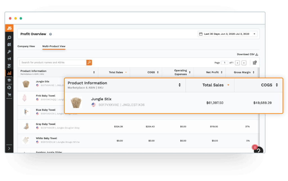
Task: Open the browser extension icon in sidebar
Action: tap(9, 87)
